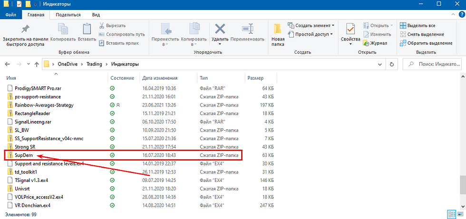Open the Копировать в copy-to menu

click(194, 34)
